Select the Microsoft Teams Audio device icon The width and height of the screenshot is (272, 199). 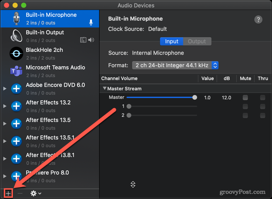(16, 71)
